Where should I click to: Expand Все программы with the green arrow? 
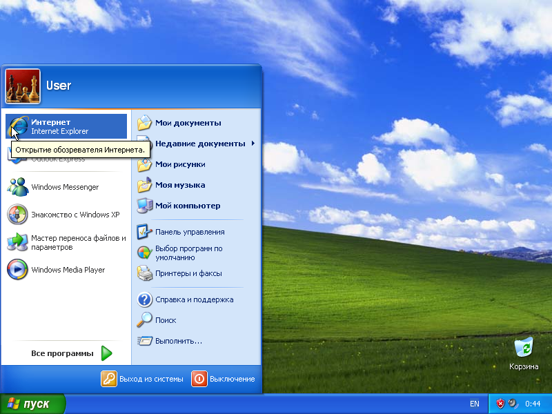click(107, 353)
